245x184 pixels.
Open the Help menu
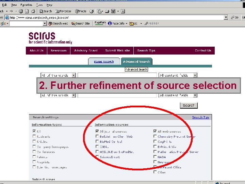[x=49, y=5]
